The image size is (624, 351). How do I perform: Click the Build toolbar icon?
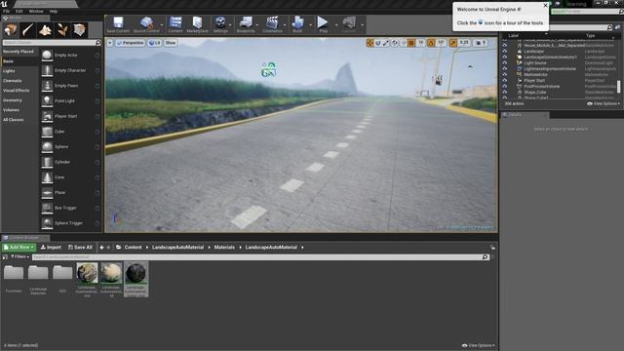(297, 24)
